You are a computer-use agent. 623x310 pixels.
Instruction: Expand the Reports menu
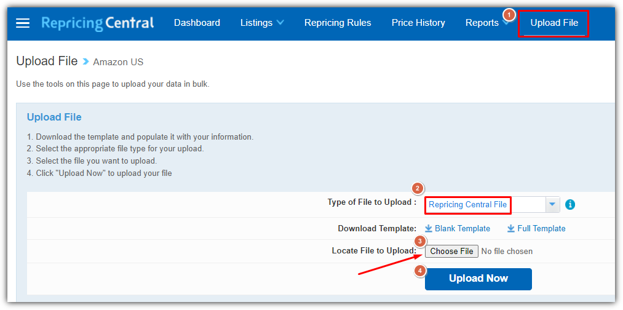tap(487, 23)
